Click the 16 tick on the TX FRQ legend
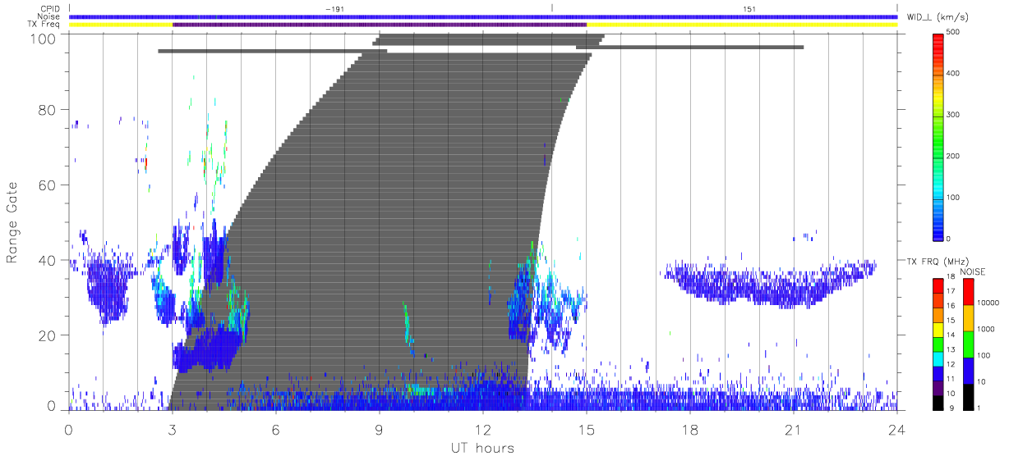This screenshot has width=1009, height=465. click(x=951, y=305)
